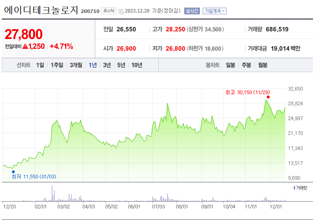Image resolution: width=313 pixels, height=220 pixels.
Task: Click the 하한가 18,600 text
Action: [205, 48]
